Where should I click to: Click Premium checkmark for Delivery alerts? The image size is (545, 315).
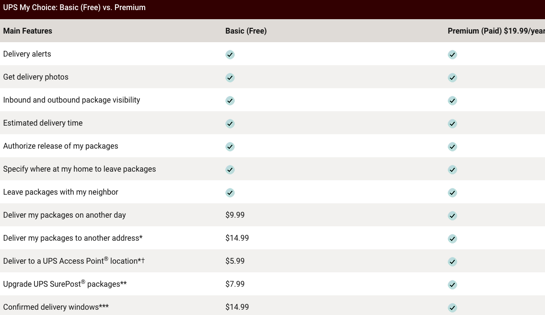(x=452, y=55)
